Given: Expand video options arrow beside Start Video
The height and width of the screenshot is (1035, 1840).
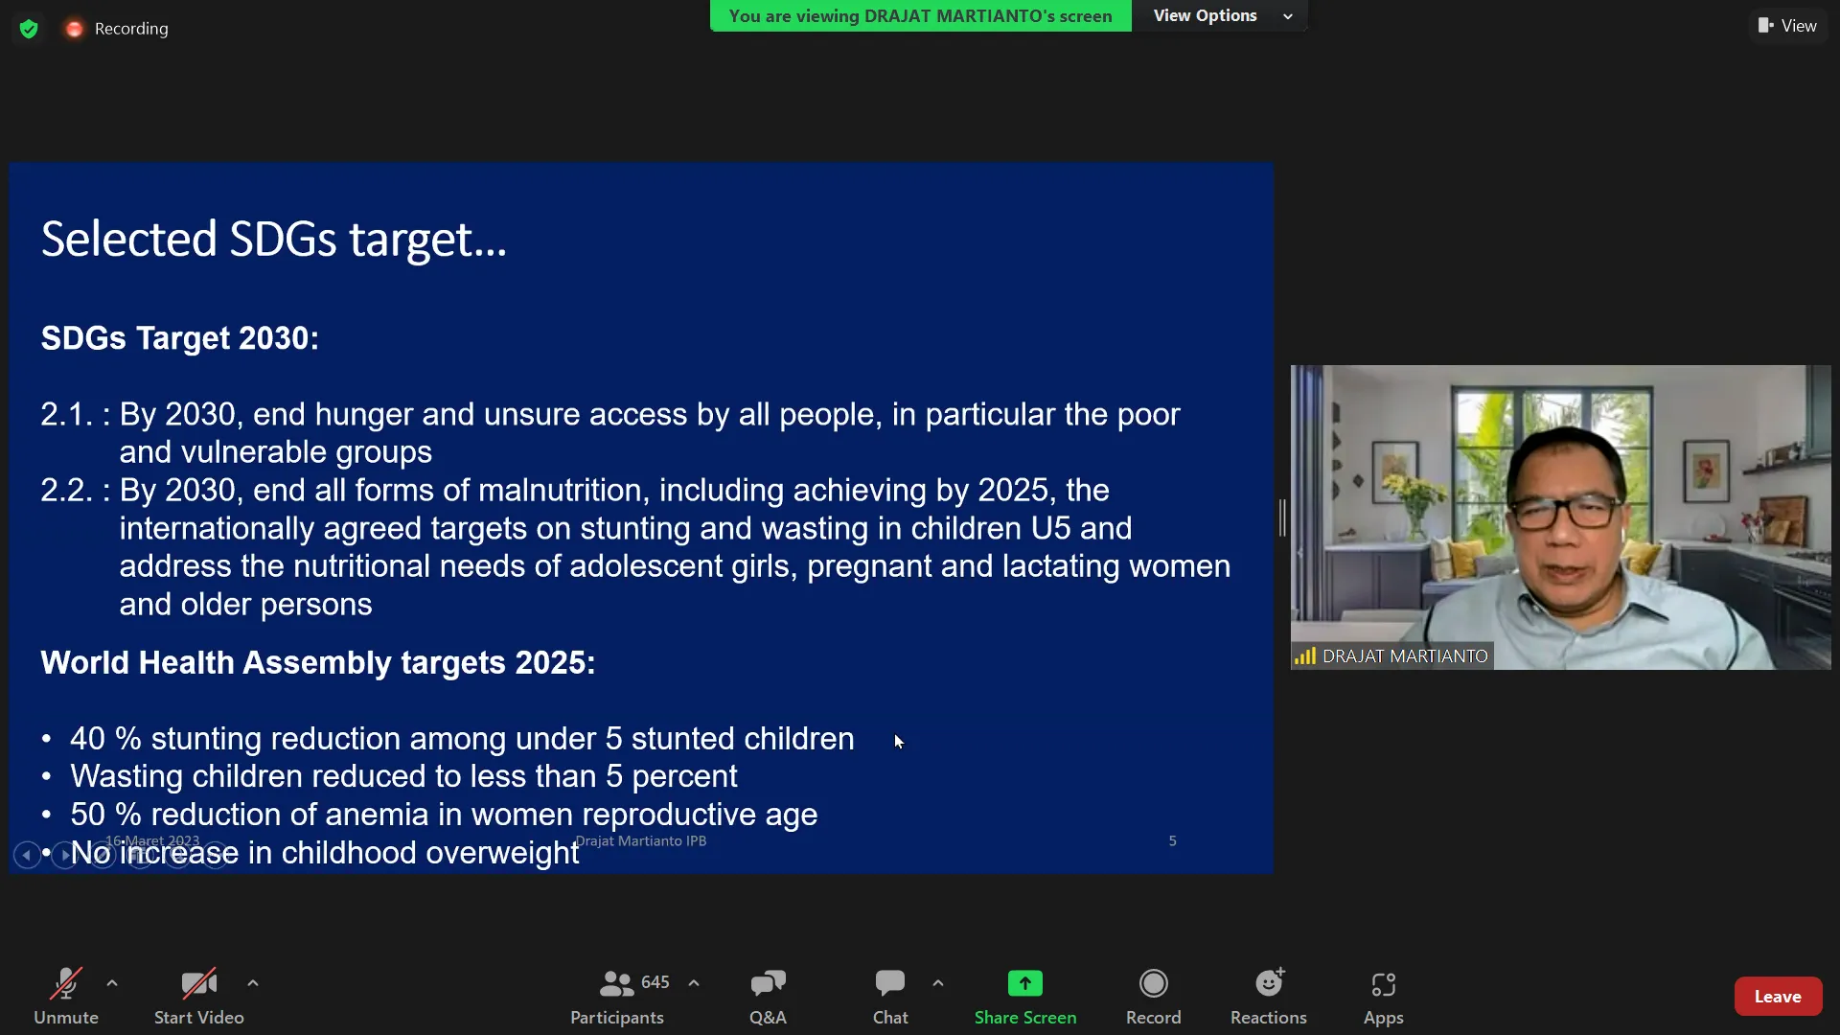Looking at the screenshot, I should 253,983.
